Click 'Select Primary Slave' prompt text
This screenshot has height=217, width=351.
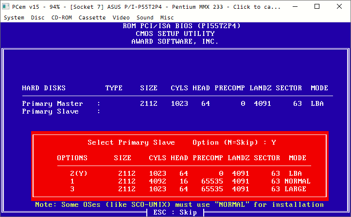[x=131, y=143]
